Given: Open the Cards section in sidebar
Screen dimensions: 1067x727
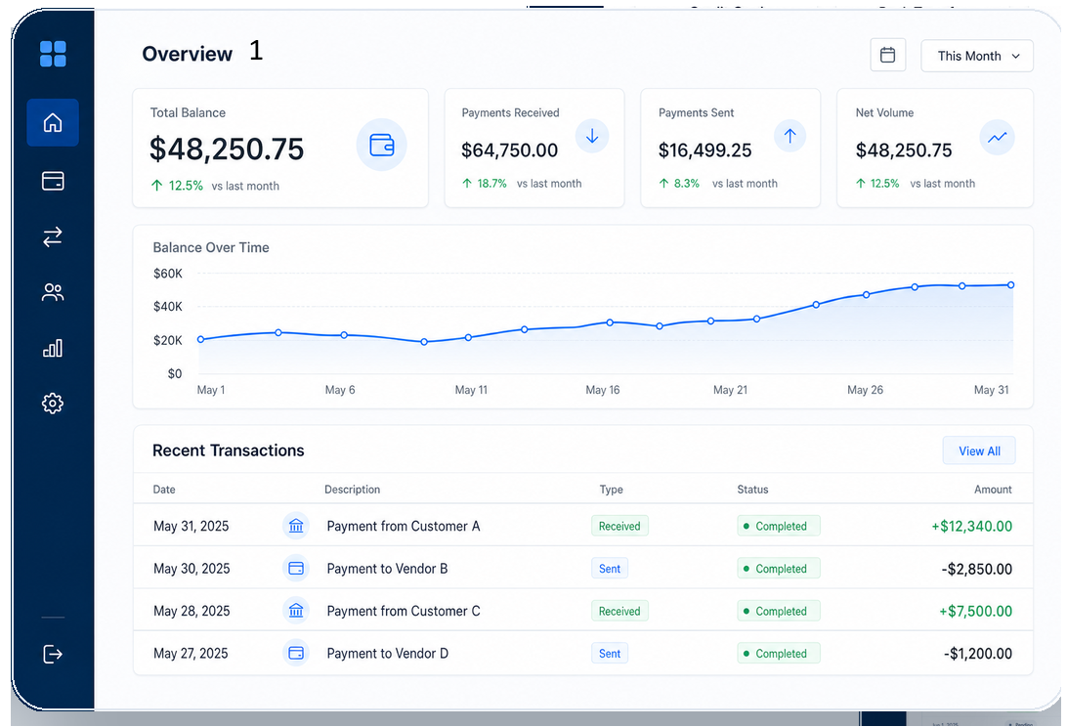Looking at the screenshot, I should (53, 181).
